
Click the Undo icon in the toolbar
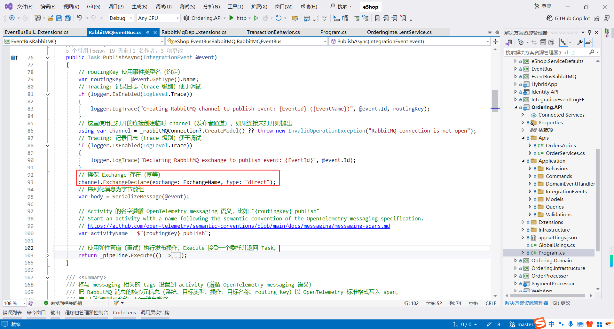80,18
